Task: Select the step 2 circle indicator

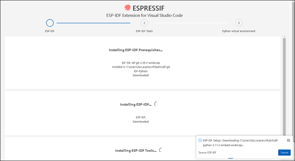Action: pyautogui.click(x=144, y=23)
